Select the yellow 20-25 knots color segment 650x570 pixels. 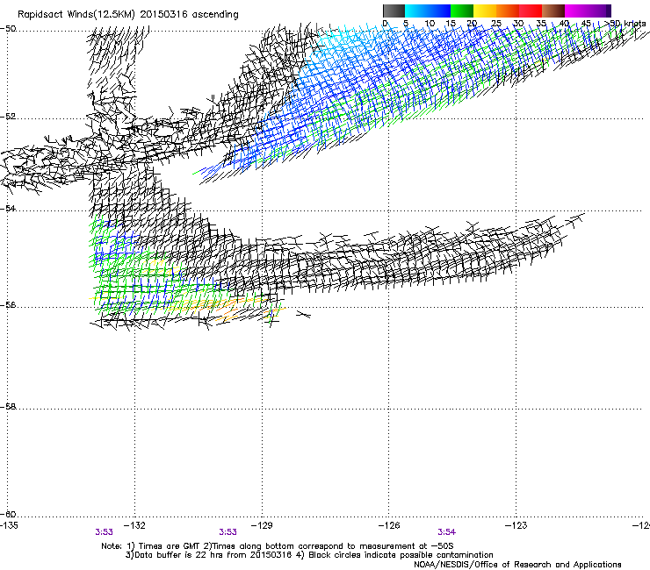[x=485, y=11]
